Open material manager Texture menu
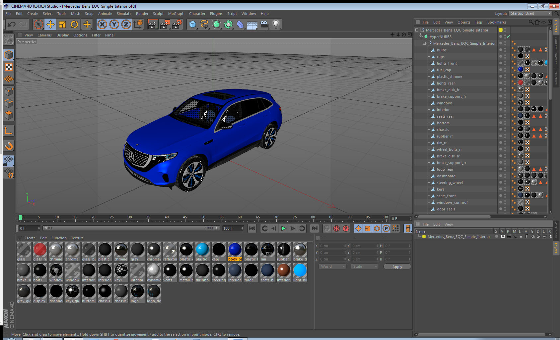 pyautogui.click(x=77, y=238)
